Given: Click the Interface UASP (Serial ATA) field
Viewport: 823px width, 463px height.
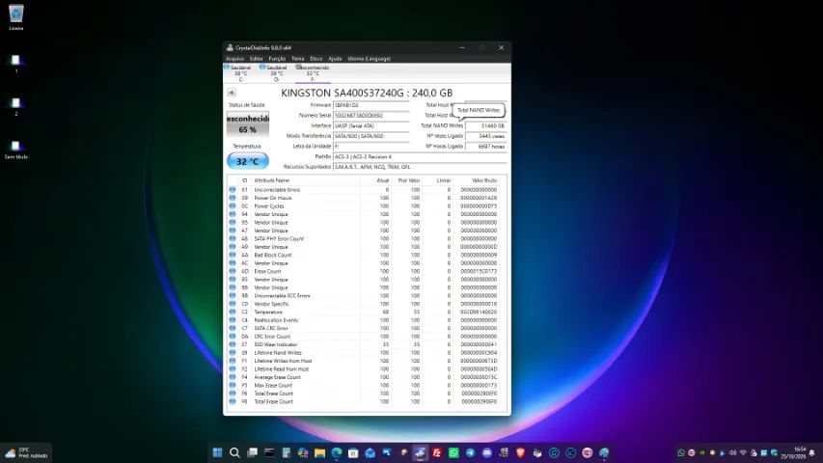Looking at the screenshot, I should click(371, 126).
